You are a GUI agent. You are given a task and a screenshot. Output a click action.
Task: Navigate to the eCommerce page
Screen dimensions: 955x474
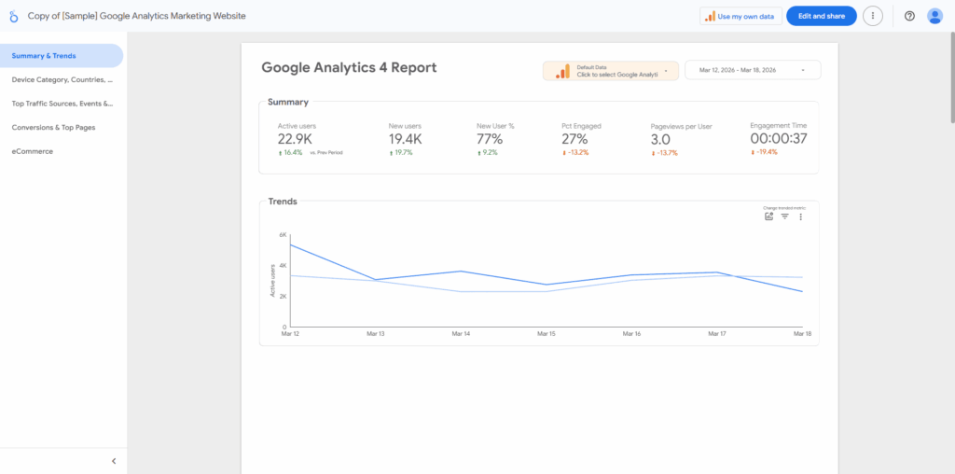click(33, 151)
